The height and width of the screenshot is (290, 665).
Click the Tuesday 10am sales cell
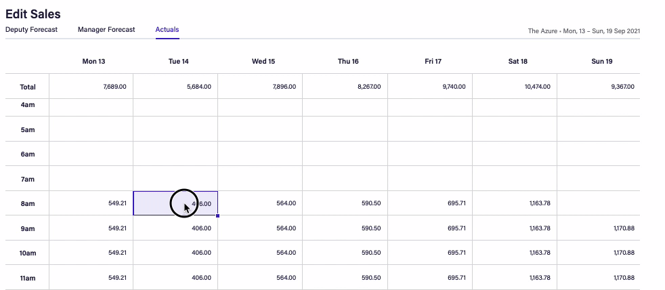tap(175, 253)
